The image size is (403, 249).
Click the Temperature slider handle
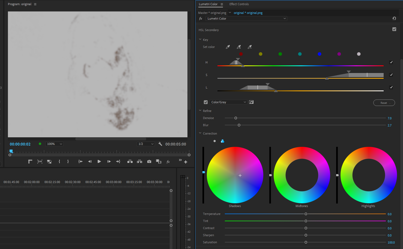(306, 214)
